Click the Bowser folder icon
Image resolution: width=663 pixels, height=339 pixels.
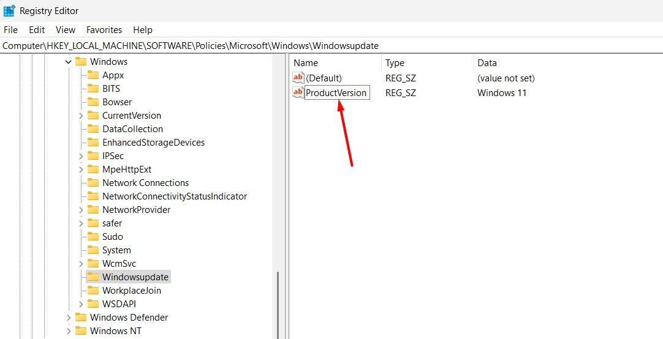[93, 102]
